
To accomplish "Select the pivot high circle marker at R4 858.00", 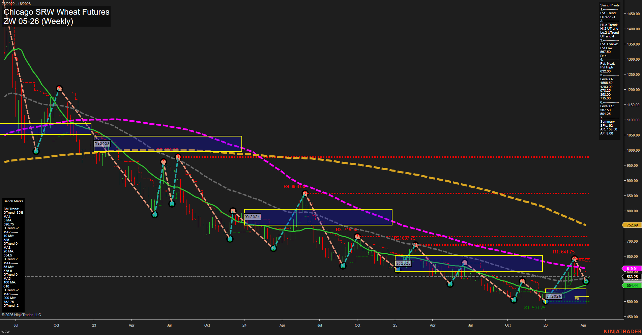I will point(305,193).
